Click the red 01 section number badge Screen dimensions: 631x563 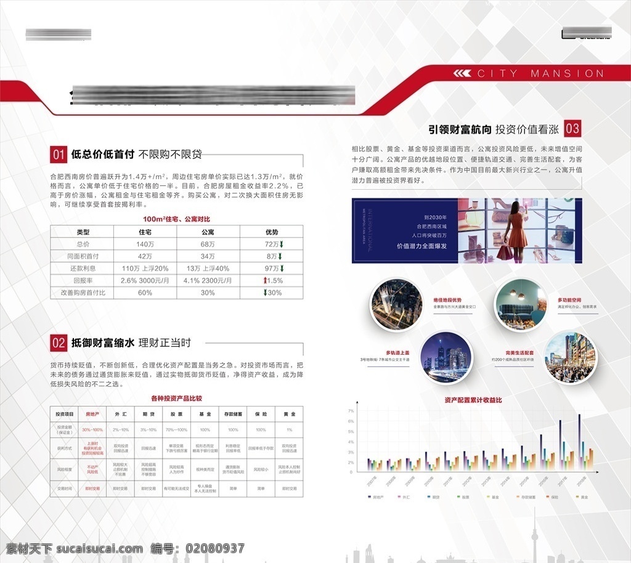pyautogui.click(x=59, y=155)
